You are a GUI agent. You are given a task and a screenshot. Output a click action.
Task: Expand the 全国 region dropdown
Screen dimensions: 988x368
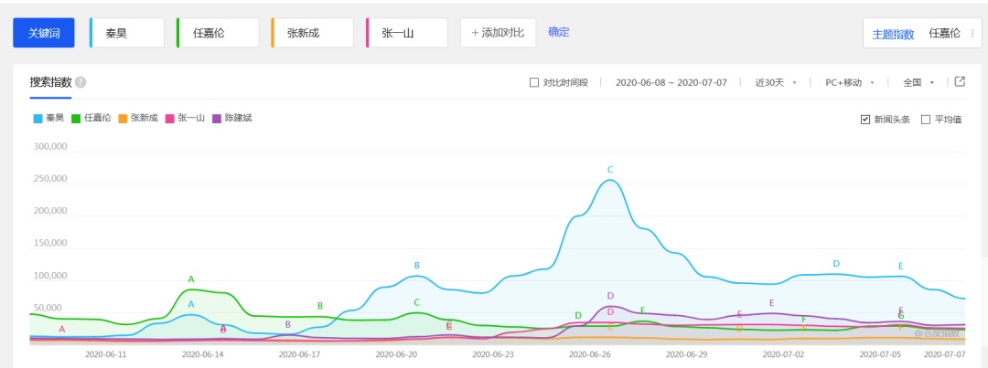918,82
